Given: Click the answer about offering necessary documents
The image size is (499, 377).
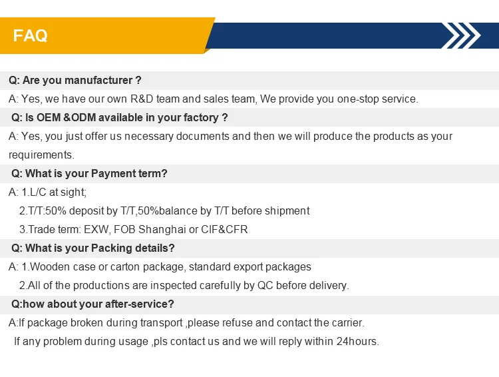Looking at the screenshot, I should point(230,137).
